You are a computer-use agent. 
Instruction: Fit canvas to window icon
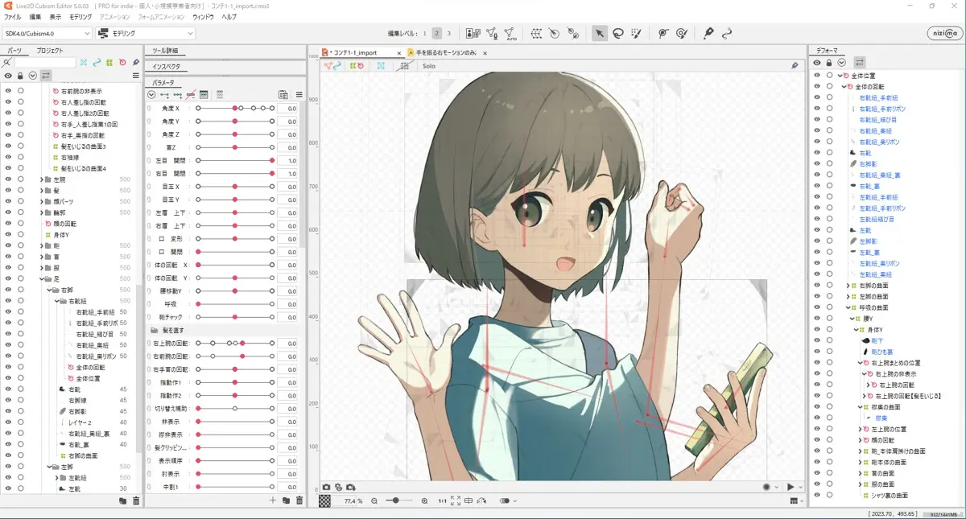pos(456,500)
